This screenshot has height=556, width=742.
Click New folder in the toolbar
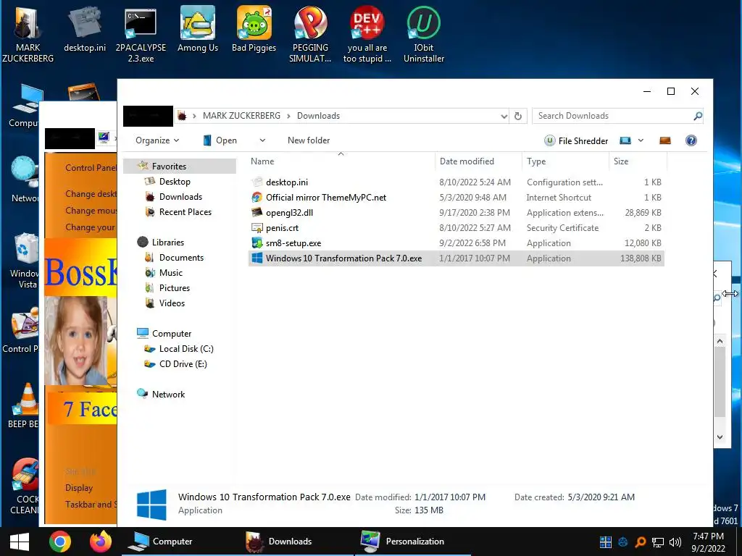coord(309,140)
